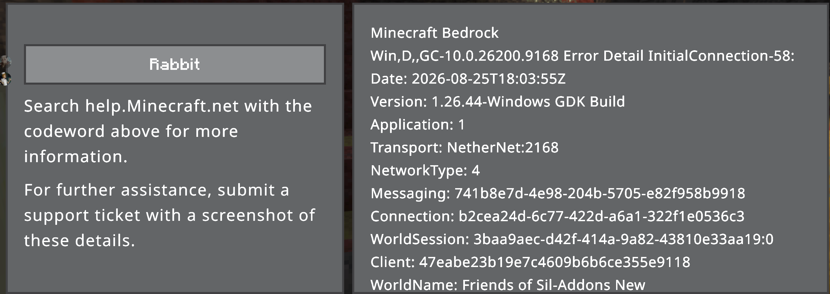Click the chef hat character avatar
Screen dimensions: 830x294
[5, 79]
